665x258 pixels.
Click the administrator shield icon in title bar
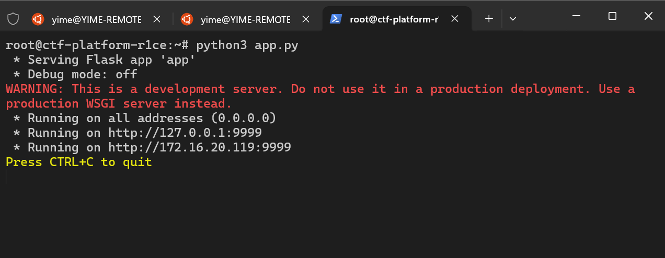click(x=13, y=19)
